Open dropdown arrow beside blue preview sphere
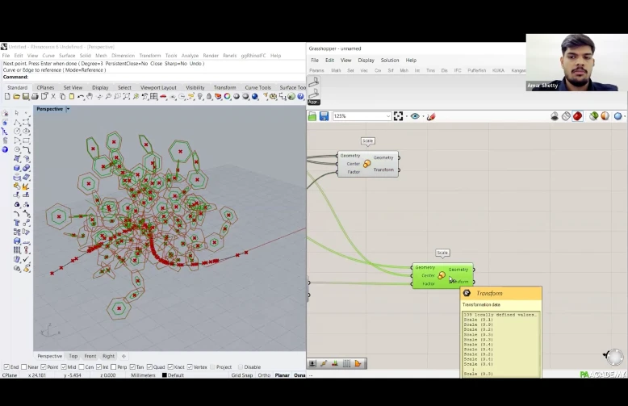628x406 pixels. coord(626,116)
